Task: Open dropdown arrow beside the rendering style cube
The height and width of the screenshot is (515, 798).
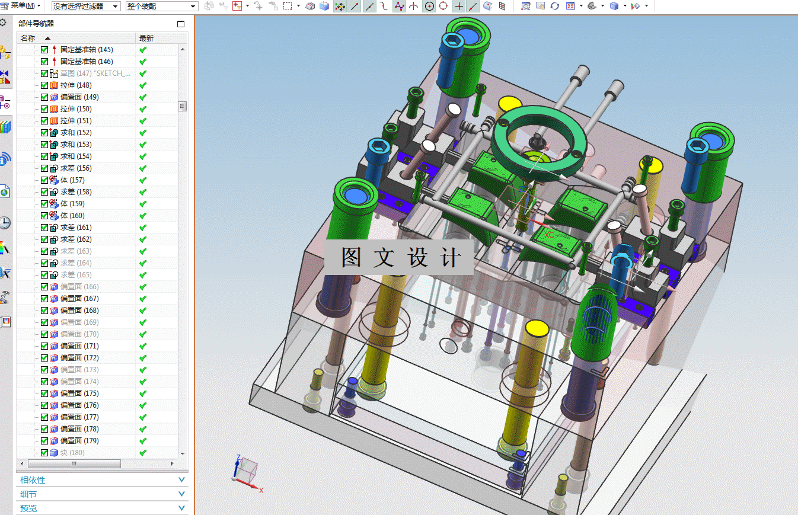Action: (625, 6)
